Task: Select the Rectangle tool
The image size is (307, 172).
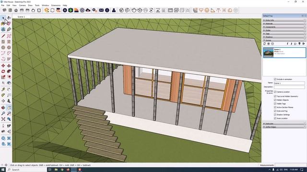Action: (3, 42)
